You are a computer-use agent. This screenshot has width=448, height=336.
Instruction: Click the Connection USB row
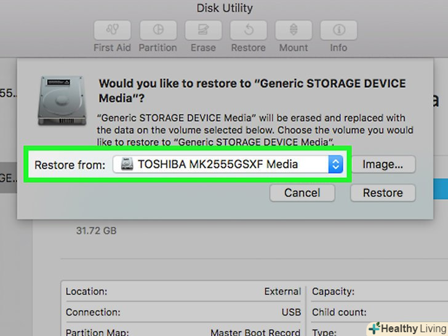[183, 312]
